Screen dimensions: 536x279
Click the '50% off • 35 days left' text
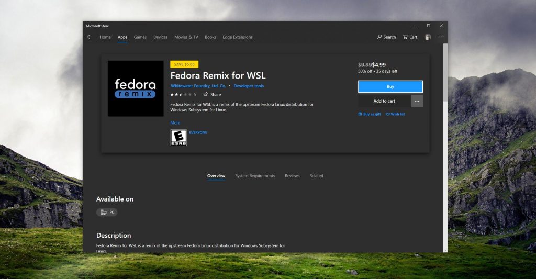[x=378, y=71]
